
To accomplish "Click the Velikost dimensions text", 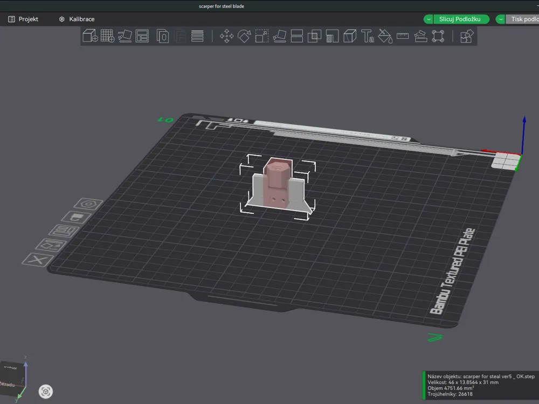I will (462, 382).
